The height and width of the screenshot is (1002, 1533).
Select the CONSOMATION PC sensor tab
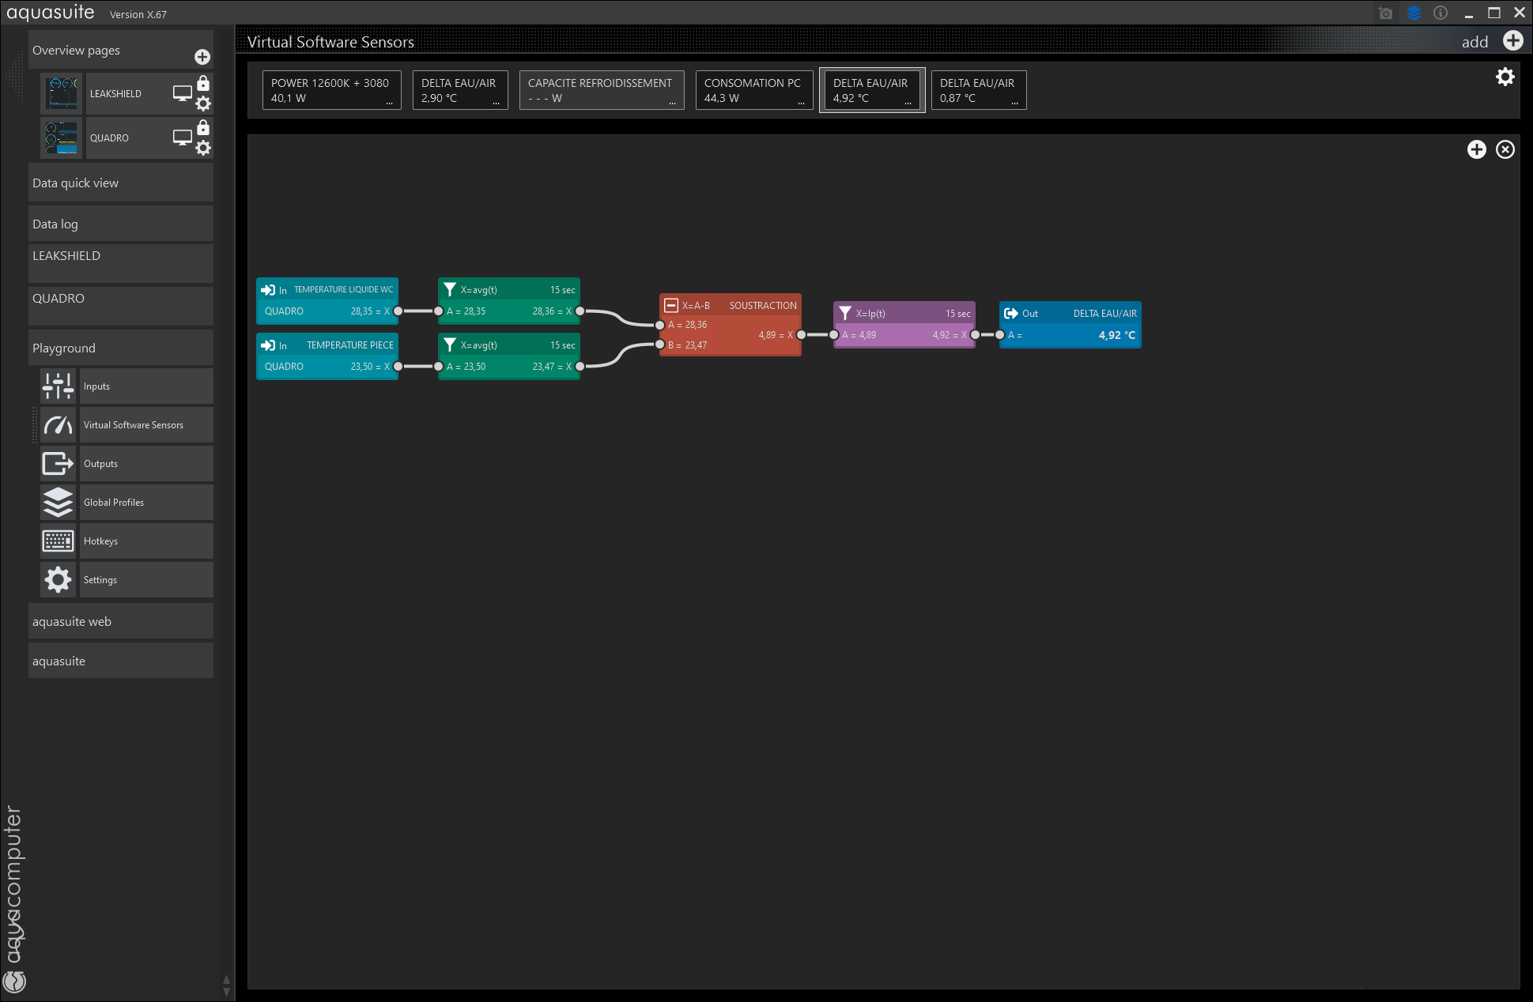point(753,90)
